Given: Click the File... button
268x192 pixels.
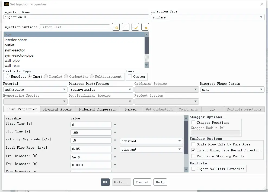Looking at the screenshot, I should (122, 182).
